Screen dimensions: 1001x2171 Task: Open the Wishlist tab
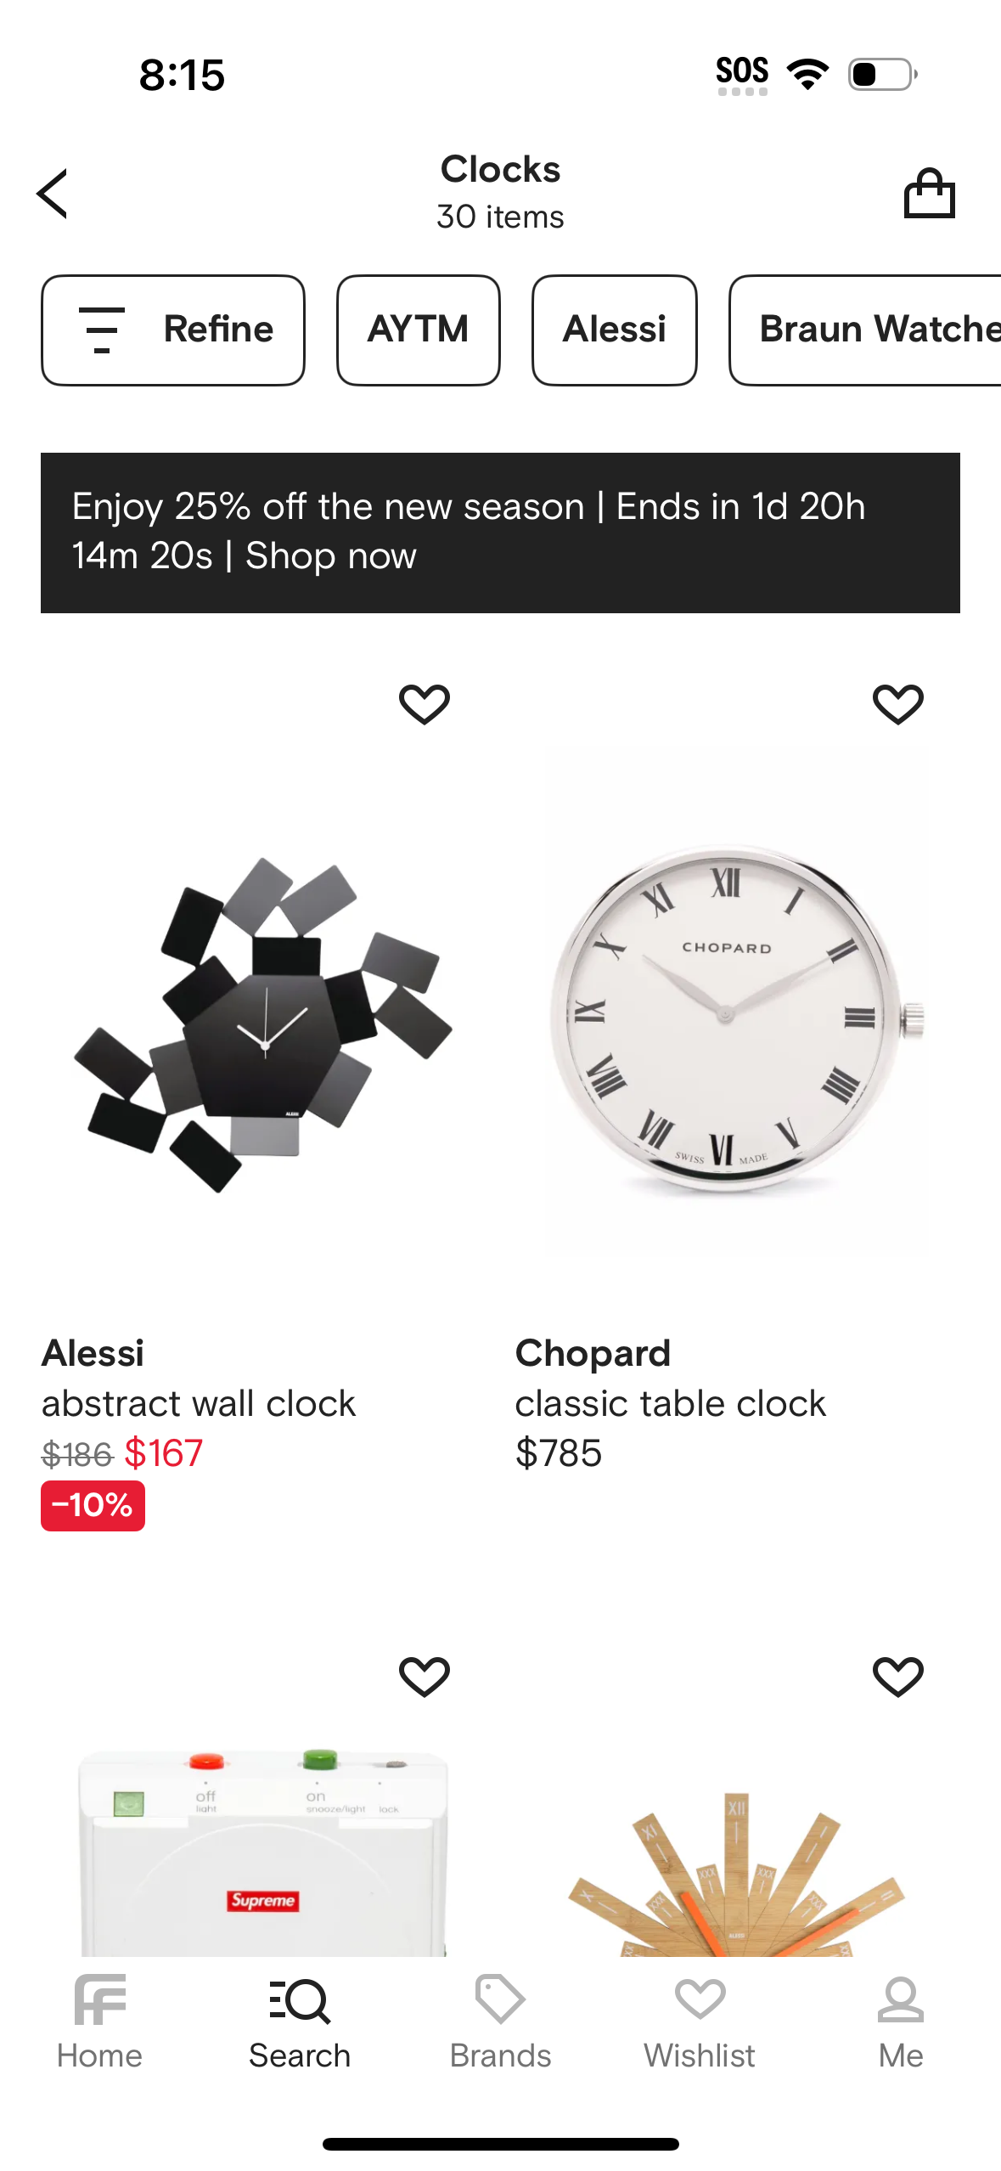[x=700, y=2022]
